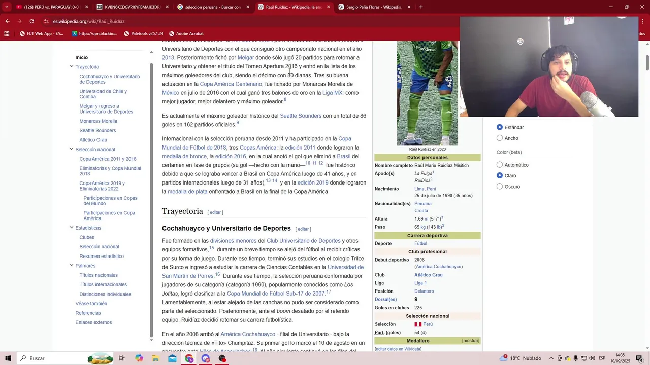Go to Títulos nacionales in contents
The width and height of the screenshot is (650, 365).
tap(99, 275)
